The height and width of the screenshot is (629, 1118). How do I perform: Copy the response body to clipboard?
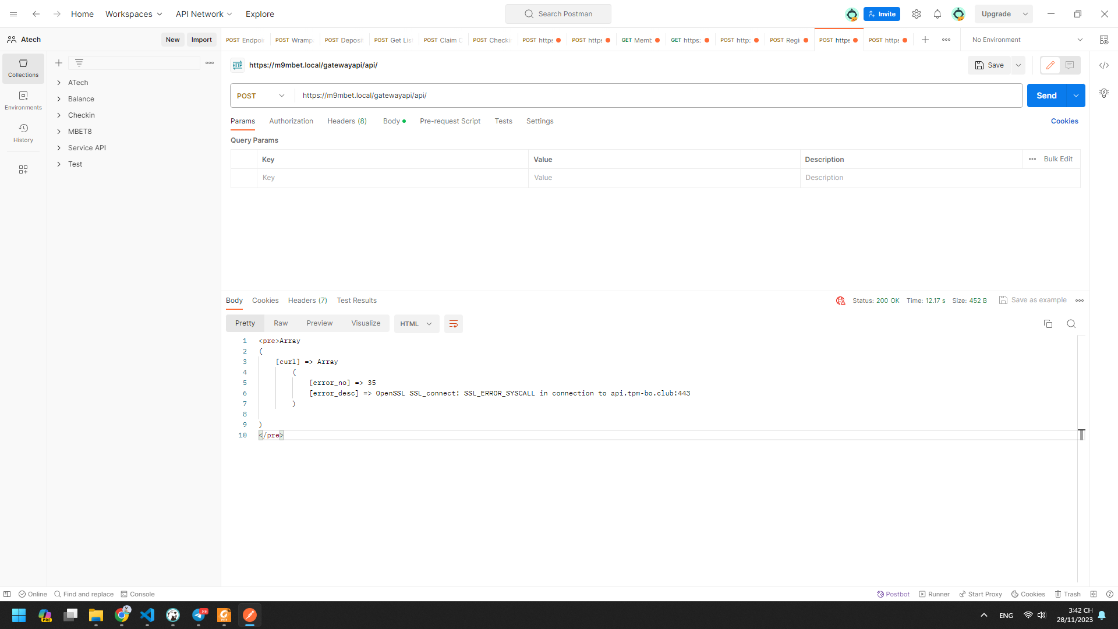point(1048,324)
